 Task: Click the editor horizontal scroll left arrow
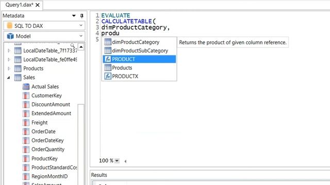tap(125, 161)
